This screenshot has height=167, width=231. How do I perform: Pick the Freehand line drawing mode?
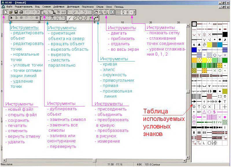(x=96, y=18)
